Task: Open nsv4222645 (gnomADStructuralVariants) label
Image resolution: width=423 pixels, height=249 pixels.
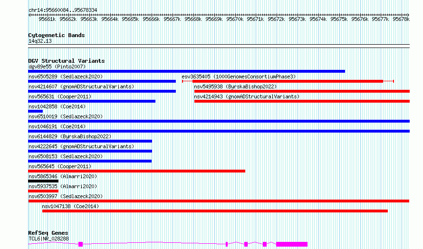Action: [81, 146]
